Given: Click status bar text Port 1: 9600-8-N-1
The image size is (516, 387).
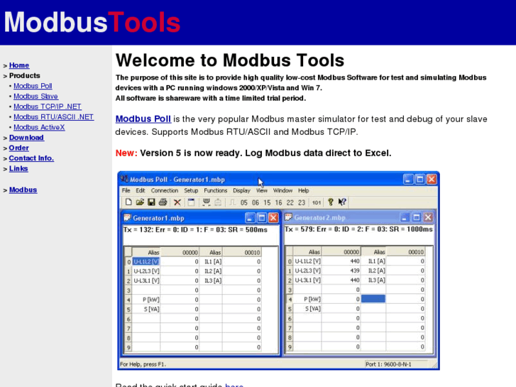Looking at the screenshot, I should click(x=388, y=364).
